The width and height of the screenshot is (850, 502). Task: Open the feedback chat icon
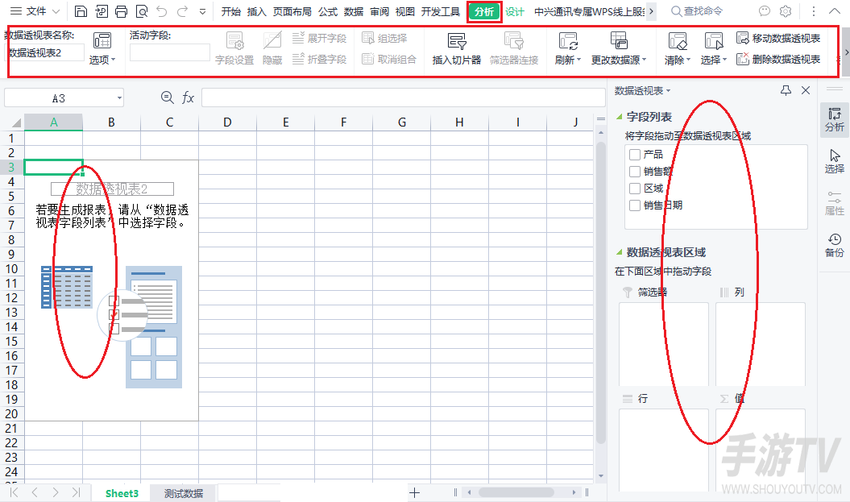764,11
